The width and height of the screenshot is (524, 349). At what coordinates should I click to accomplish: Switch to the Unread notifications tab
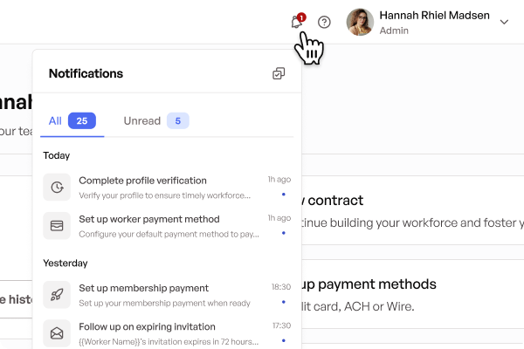coord(141,120)
